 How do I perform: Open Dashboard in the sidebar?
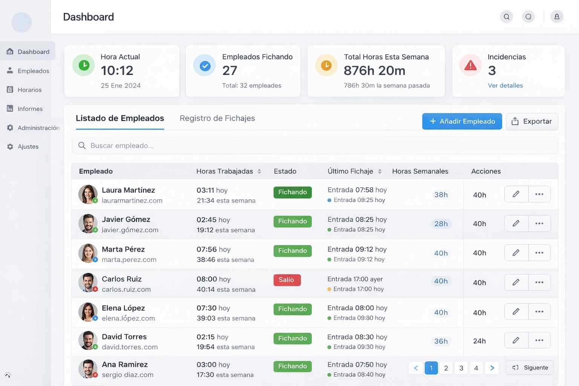pyautogui.click(x=28, y=51)
